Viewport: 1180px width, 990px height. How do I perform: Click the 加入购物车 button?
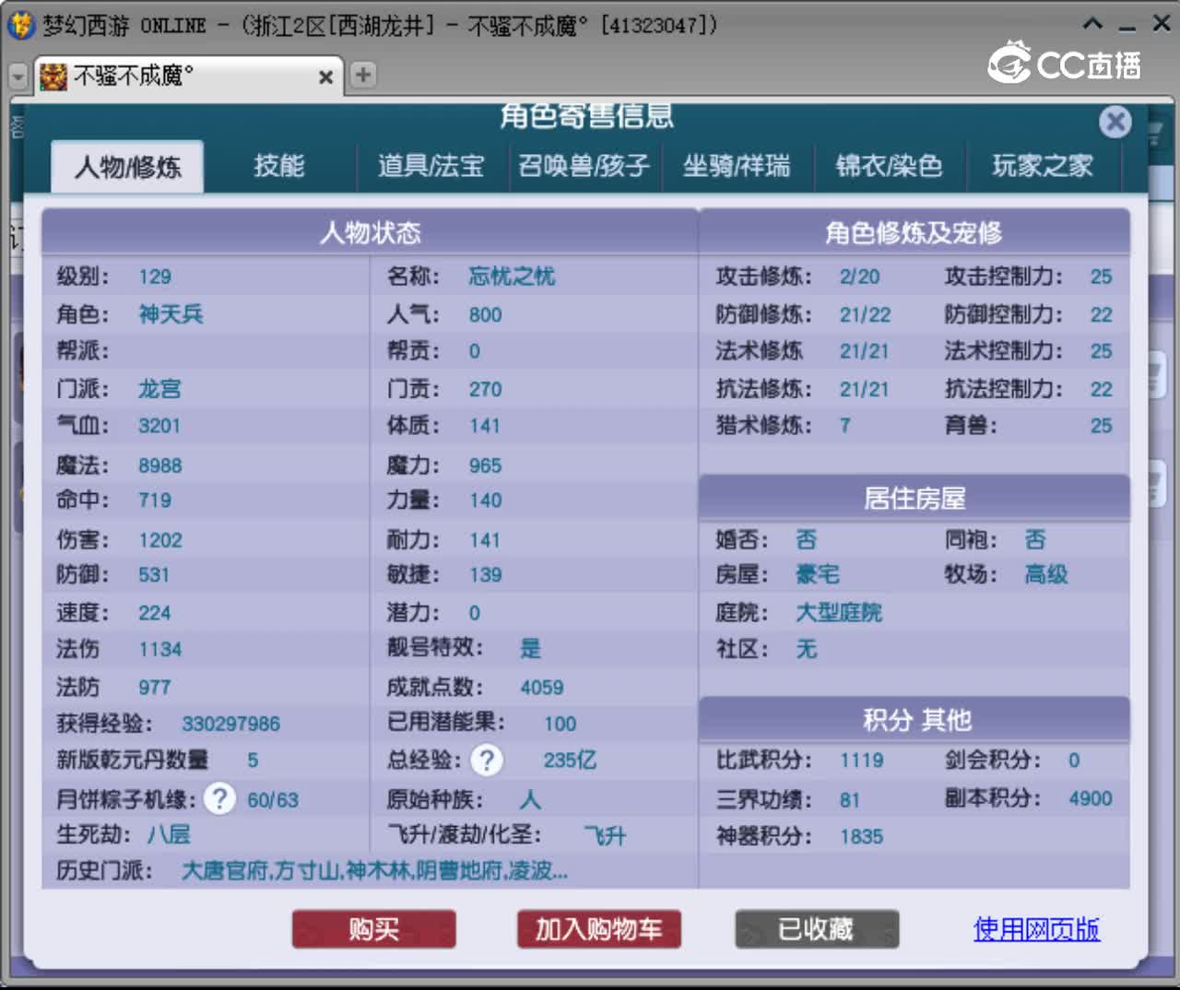point(599,929)
